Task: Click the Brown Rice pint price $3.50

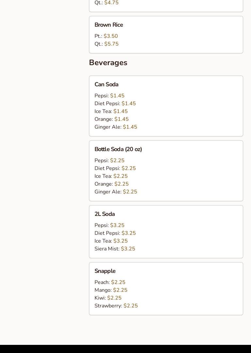Action: coord(111,36)
